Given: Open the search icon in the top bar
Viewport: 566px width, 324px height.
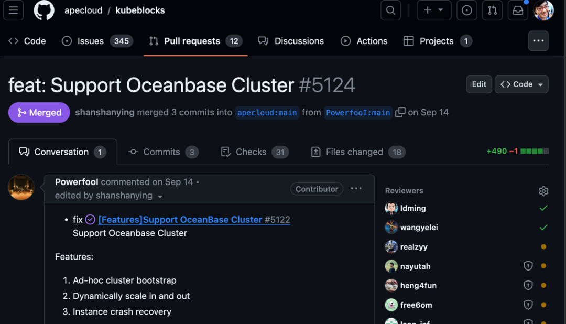Looking at the screenshot, I should (x=390, y=10).
